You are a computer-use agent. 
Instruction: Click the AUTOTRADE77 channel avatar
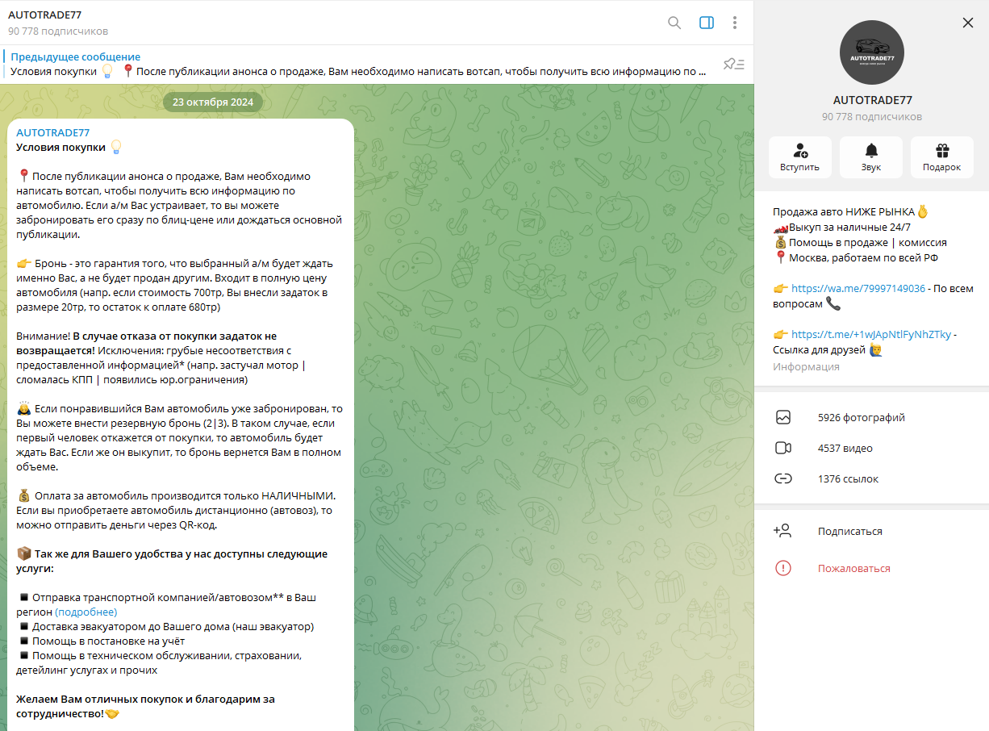click(872, 52)
